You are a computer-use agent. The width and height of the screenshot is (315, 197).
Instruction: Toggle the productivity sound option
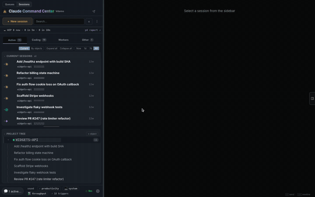(49, 189)
